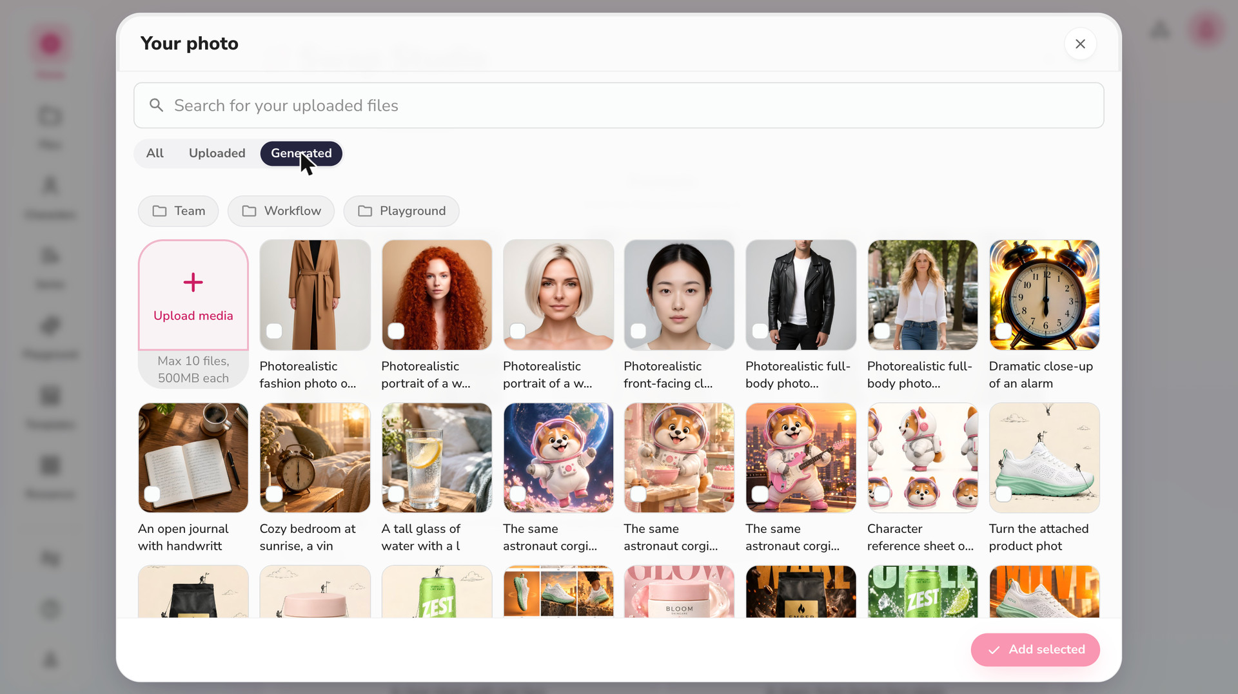
Task: Choose the astronaut corgi floating in space thumbnail
Action: [558, 458]
